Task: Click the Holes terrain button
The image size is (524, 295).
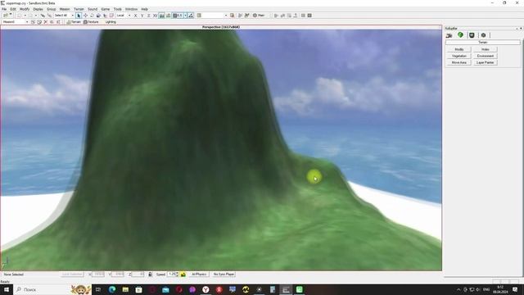Action: coord(486,49)
